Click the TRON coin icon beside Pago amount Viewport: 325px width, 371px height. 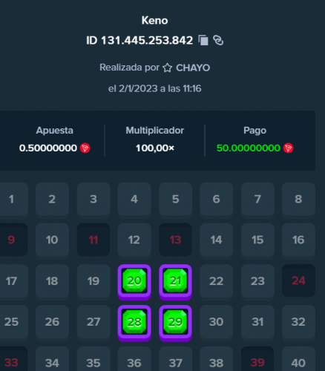288,148
